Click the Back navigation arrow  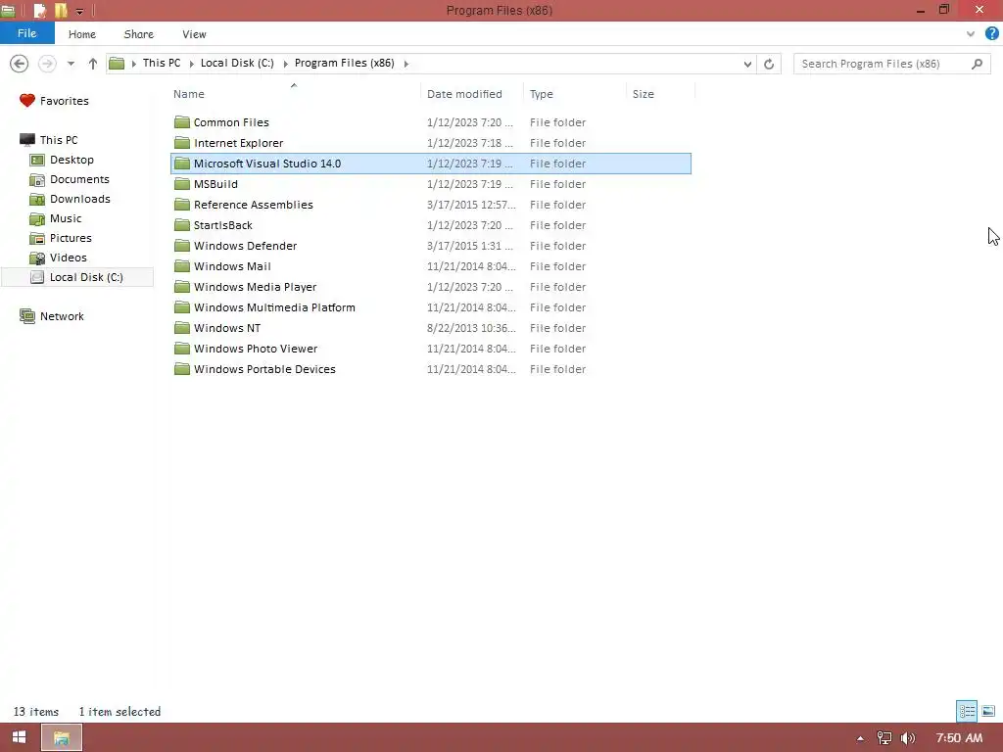coord(20,64)
